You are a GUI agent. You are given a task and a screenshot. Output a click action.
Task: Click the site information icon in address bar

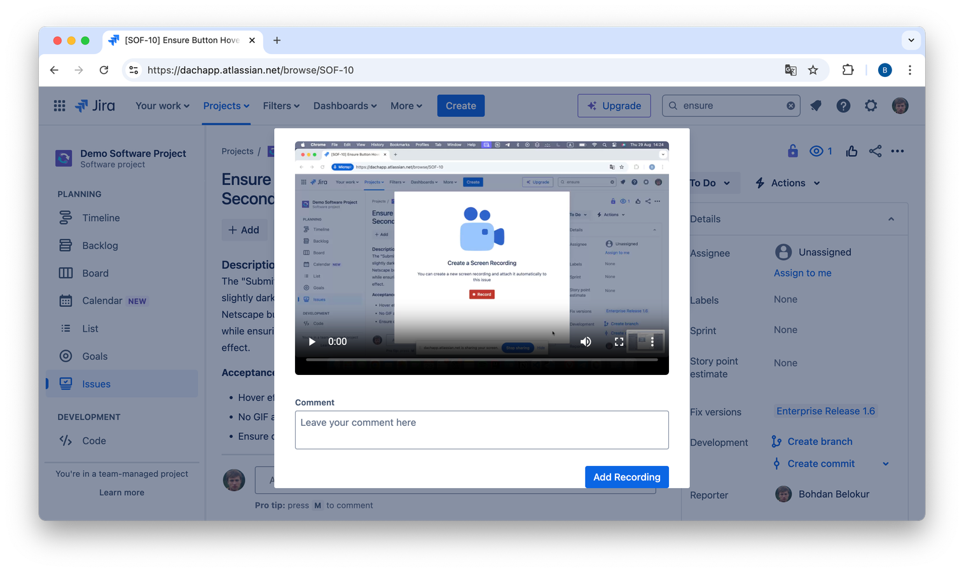point(134,70)
